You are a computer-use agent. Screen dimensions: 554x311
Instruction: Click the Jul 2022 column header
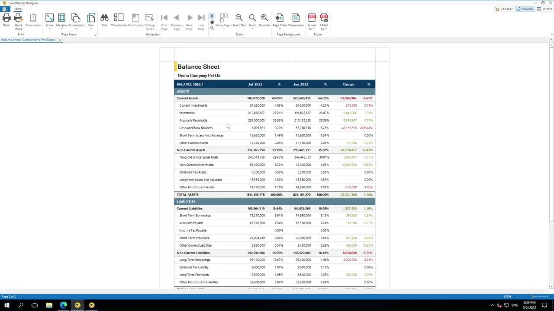tap(255, 85)
